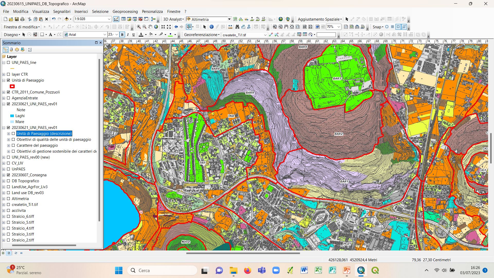Open Excel from Windows taskbar

pyautogui.click(x=318, y=270)
